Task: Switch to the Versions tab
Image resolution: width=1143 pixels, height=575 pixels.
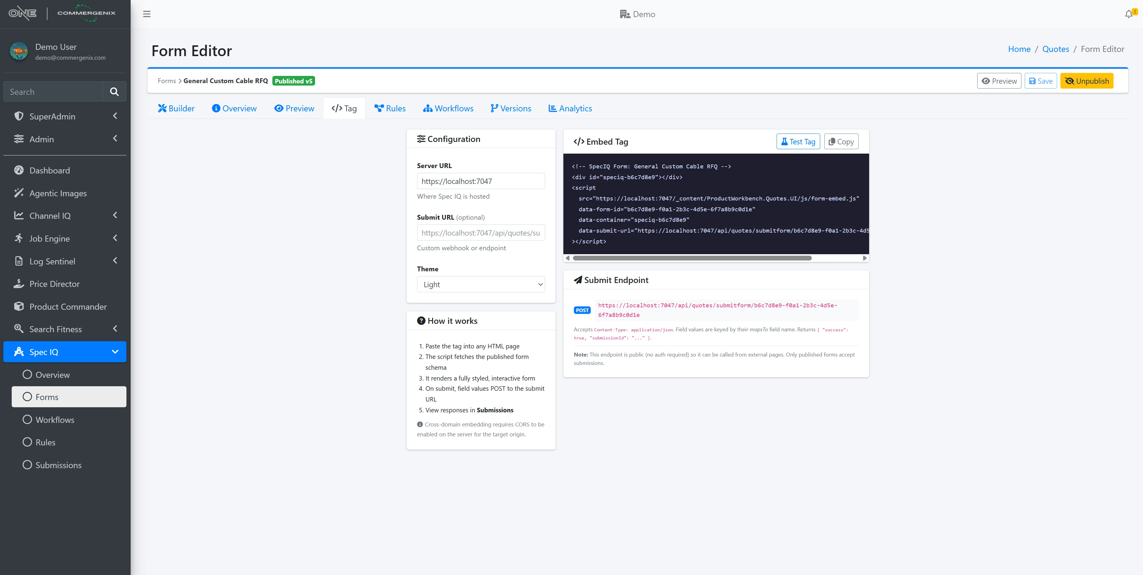Action: [x=511, y=109]
